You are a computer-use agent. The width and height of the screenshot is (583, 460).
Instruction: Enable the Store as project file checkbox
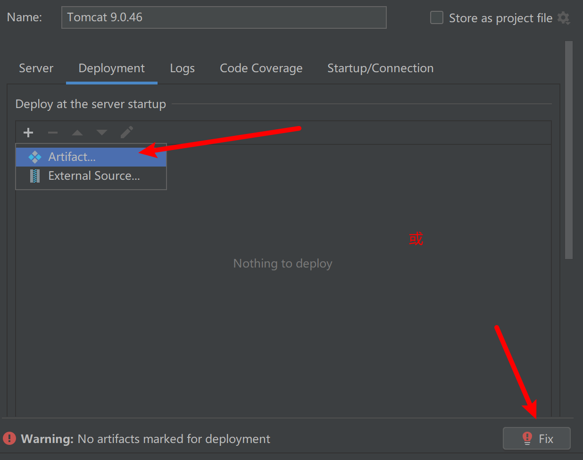437,18
